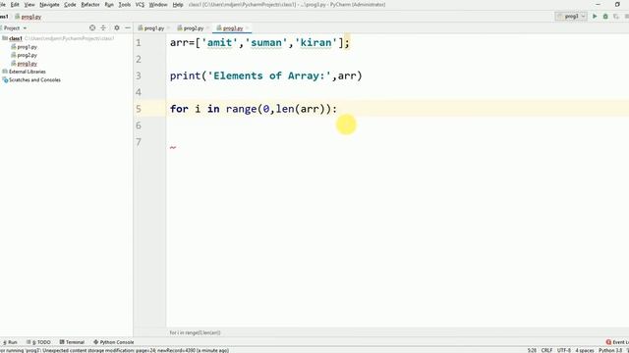
Task: Close the prog1.py editor tab
Action: pos(168,28)
